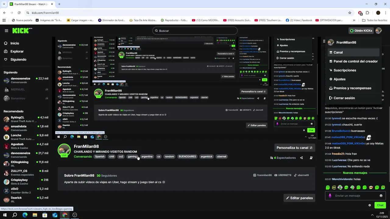
Task: Click chat user freedie21
Action: pos(338,154)
